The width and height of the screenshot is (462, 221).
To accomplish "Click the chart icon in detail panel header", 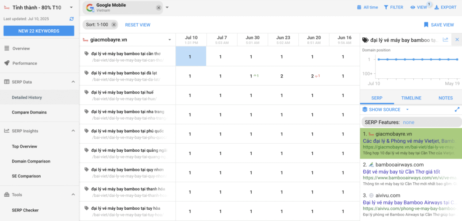I will tap(445, 39).
